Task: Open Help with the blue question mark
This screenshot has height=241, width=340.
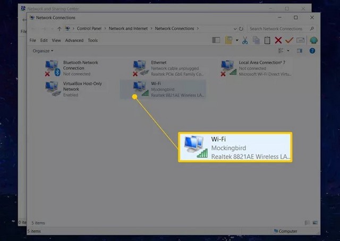Action: coord(312,51)
